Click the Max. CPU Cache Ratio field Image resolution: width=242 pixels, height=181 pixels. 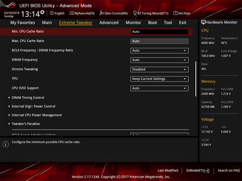(x=159, y=41)
